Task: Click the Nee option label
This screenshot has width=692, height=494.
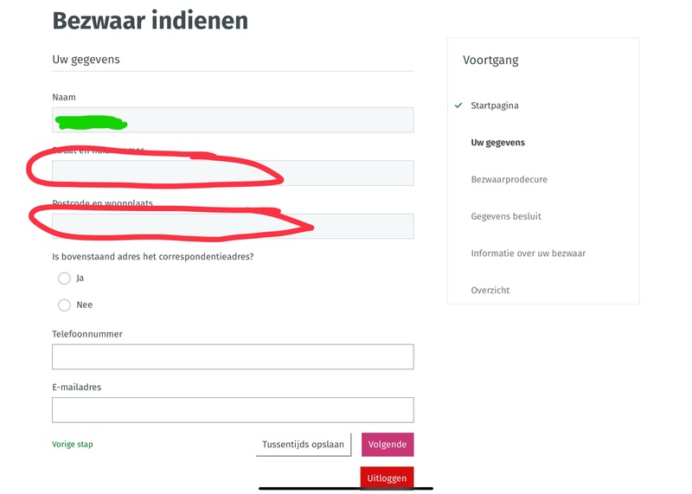Action: [84, 305]
